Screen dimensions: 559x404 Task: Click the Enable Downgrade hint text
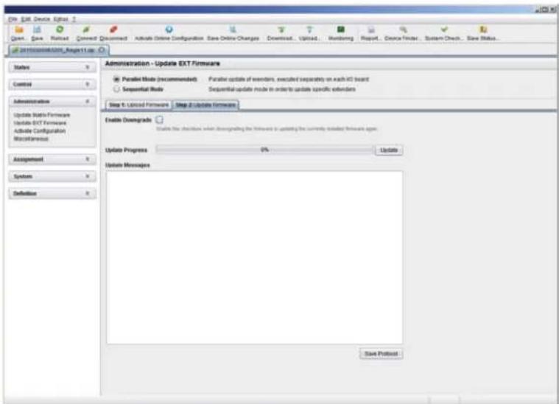point(267,128)
